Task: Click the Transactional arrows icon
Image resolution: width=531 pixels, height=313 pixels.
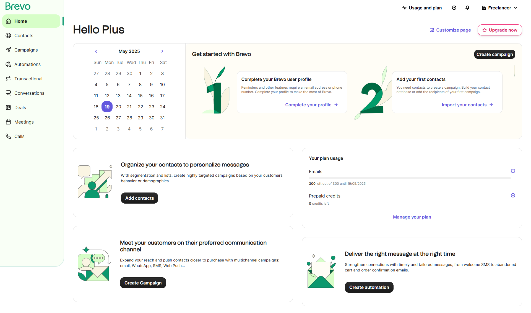Action: click(x=9, y=79)
